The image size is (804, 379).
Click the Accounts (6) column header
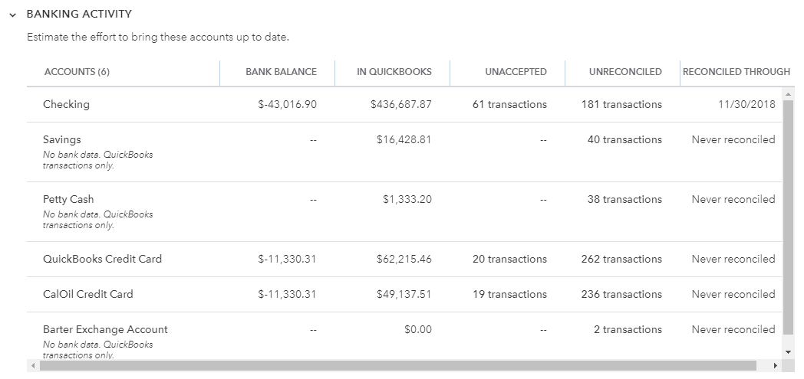tap(77, 72)
